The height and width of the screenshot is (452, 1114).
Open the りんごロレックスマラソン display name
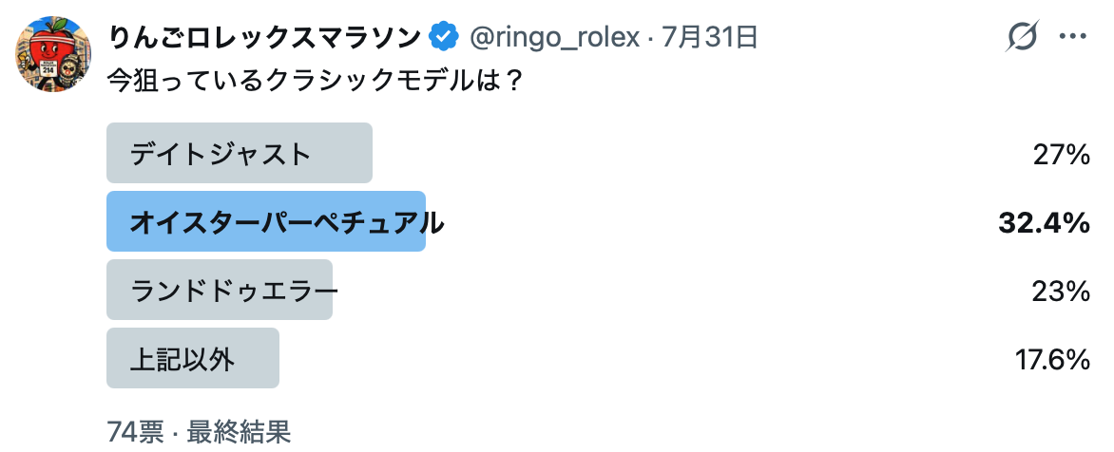tap(264, 38)
